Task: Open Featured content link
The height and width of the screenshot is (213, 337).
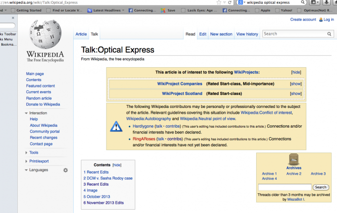Action: point(40,86)
